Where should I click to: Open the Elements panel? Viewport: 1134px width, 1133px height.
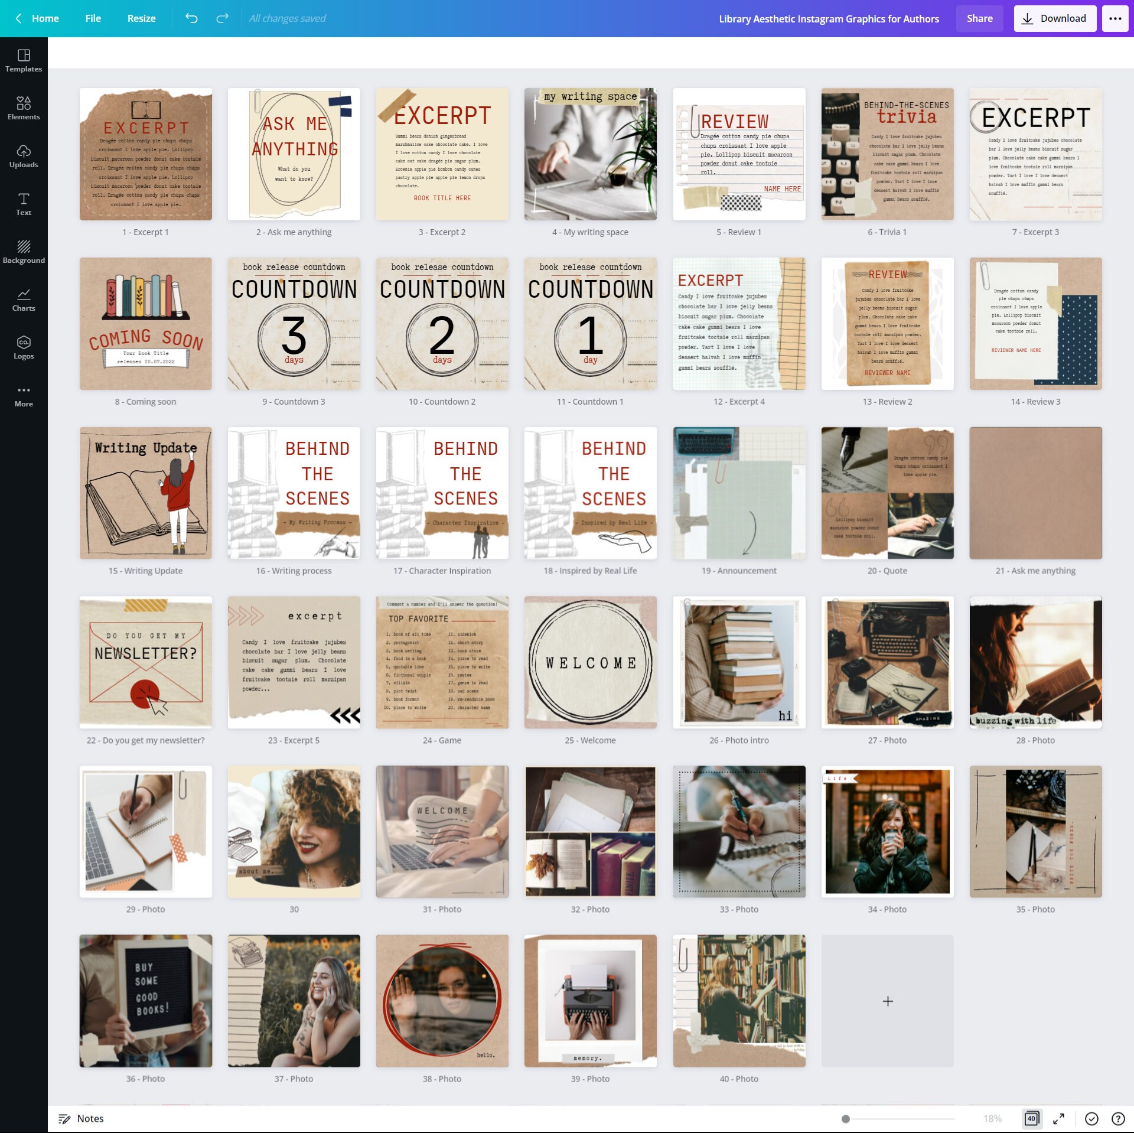pyautogui.click(x=24, y=109)
